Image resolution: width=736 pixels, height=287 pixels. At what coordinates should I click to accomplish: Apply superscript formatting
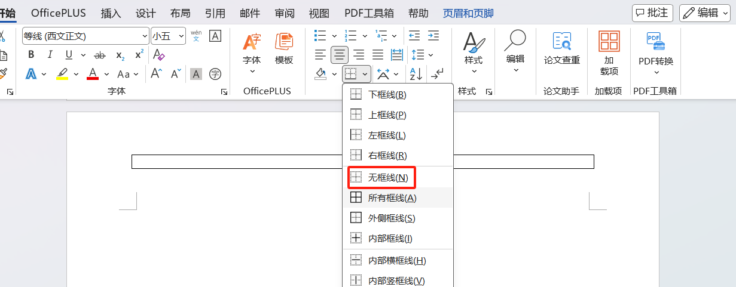coord(139,55)
